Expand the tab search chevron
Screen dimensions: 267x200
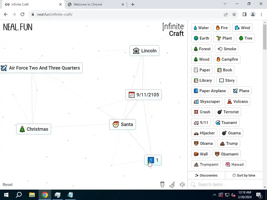[225, 4]
